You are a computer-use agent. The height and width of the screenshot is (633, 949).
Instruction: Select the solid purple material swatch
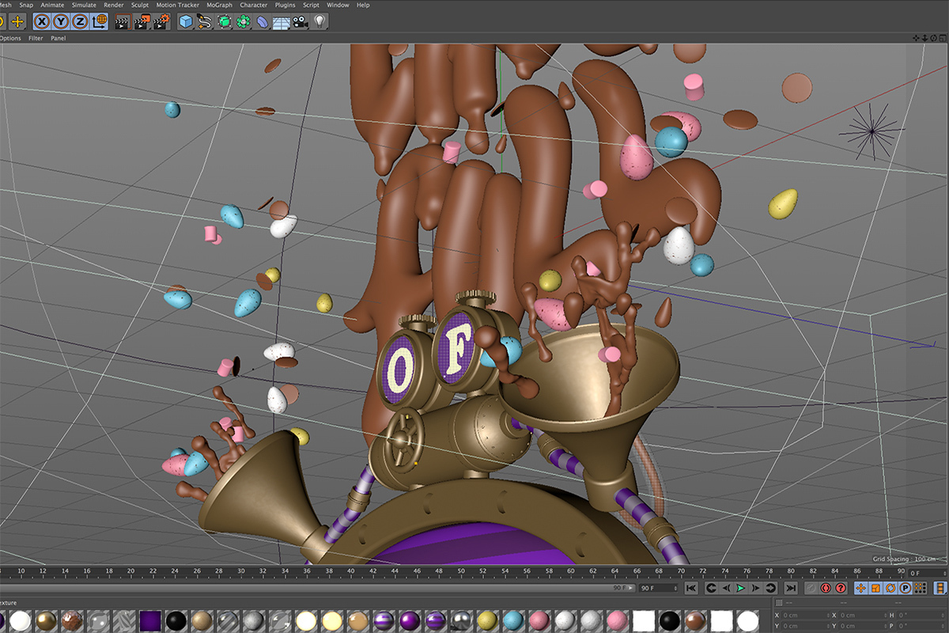(x=150, y=620)
